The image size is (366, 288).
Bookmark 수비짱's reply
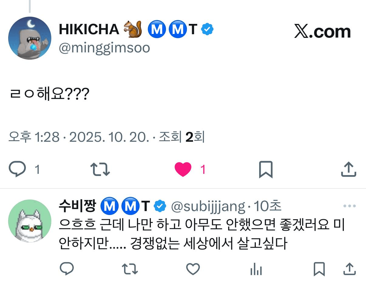(x=319, y=269)
